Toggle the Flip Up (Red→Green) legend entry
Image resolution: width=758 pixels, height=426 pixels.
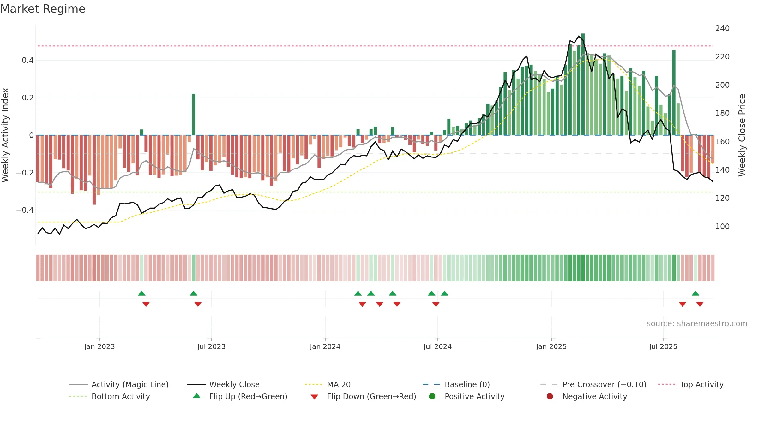click(240, 396)
